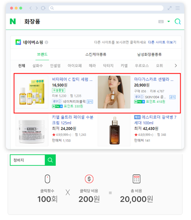Switch to the 남성화장품종류 tab
Image resolution: width=191 pixels, height=220 pixels.
[x=149, y=55]
